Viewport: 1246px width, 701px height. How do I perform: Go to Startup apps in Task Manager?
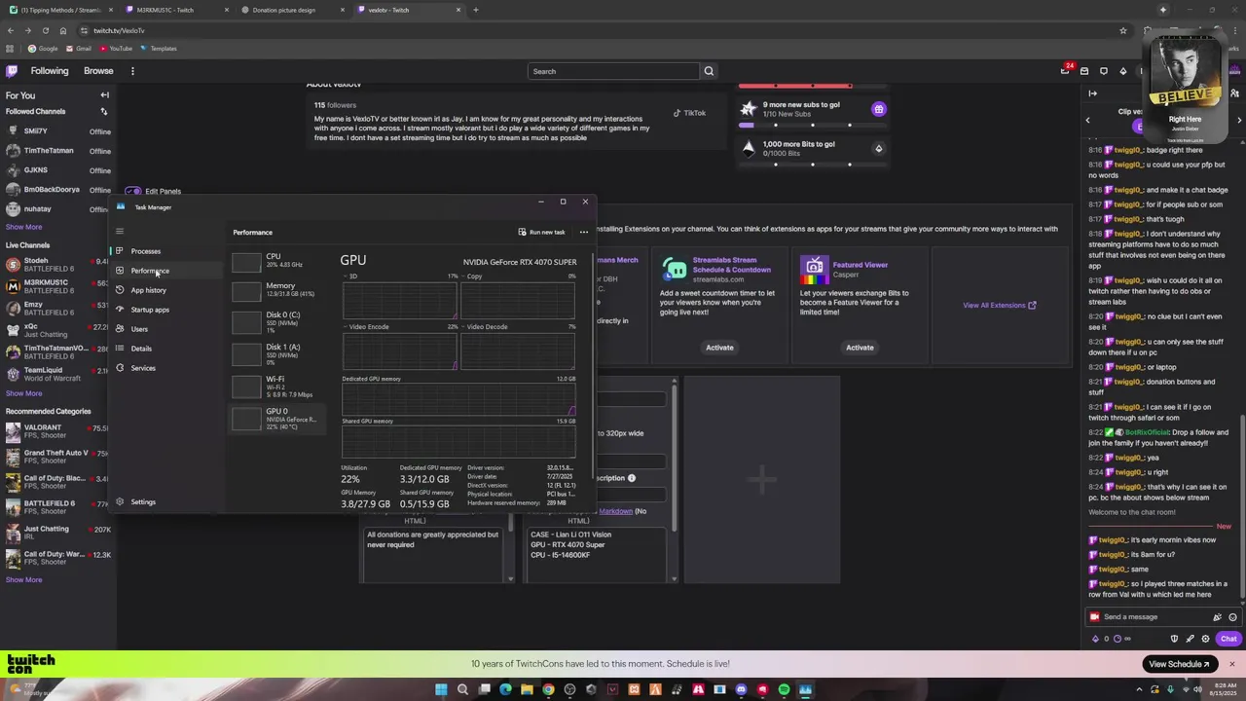pyautogui.click(x=149, y=310)
